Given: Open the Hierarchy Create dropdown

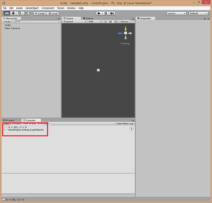Looking at the screenshot, I should tap(8, 22).
